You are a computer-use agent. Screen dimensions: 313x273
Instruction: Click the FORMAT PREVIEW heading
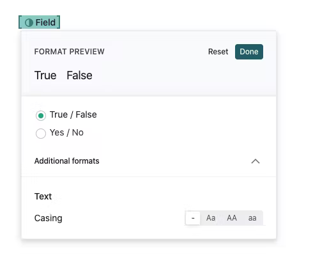click(70, 52)
